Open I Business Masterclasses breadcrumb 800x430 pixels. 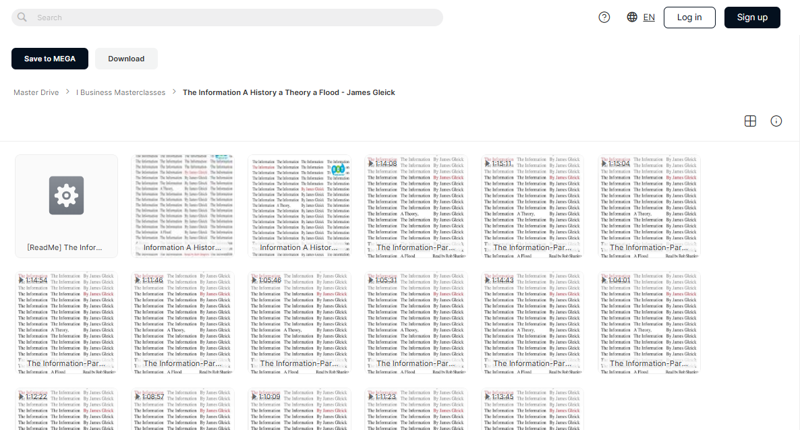tap(121, 92)
